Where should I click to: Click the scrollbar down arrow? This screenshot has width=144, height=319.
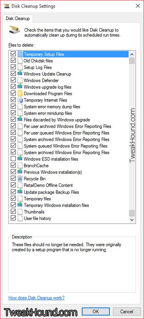tap(132, 220)
